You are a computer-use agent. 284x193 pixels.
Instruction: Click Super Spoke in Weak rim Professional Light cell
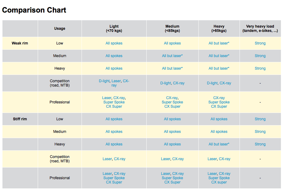point(114,102)
